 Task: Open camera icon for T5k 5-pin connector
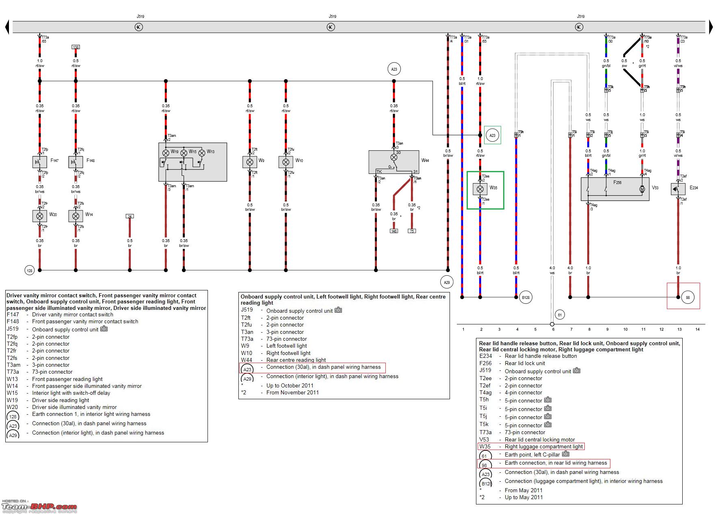548,424
